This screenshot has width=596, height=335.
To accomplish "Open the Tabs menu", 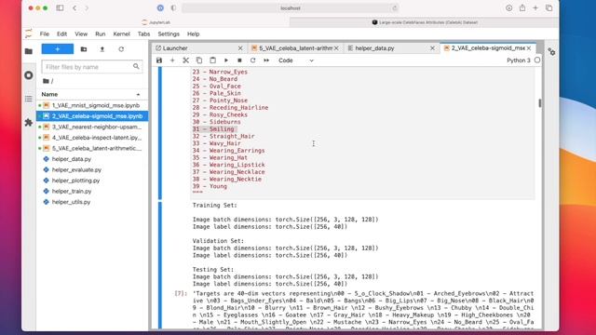I will click(x=143, y=33).
